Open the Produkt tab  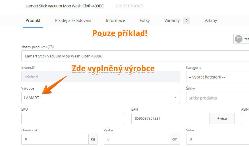pos(33,20)
